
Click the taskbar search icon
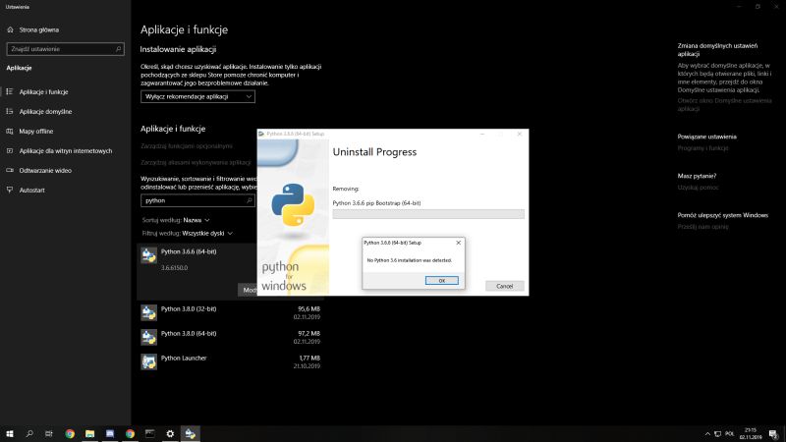29,433
